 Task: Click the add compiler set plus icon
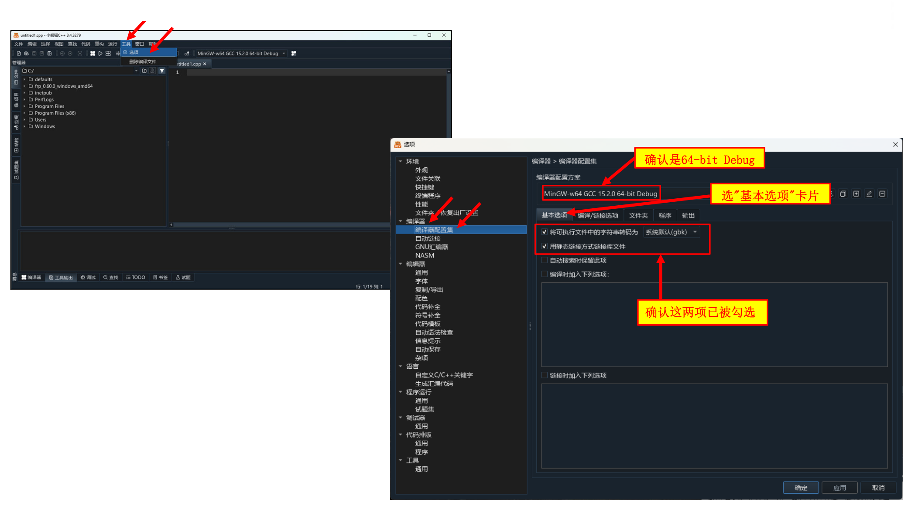click(x=856, y=194)
